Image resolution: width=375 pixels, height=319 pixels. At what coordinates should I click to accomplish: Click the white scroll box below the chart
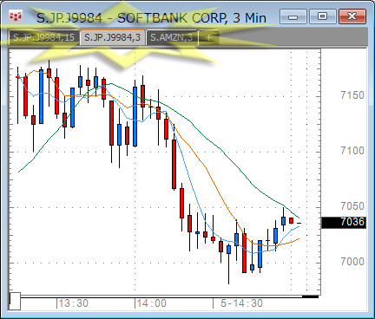pos(15,301)
